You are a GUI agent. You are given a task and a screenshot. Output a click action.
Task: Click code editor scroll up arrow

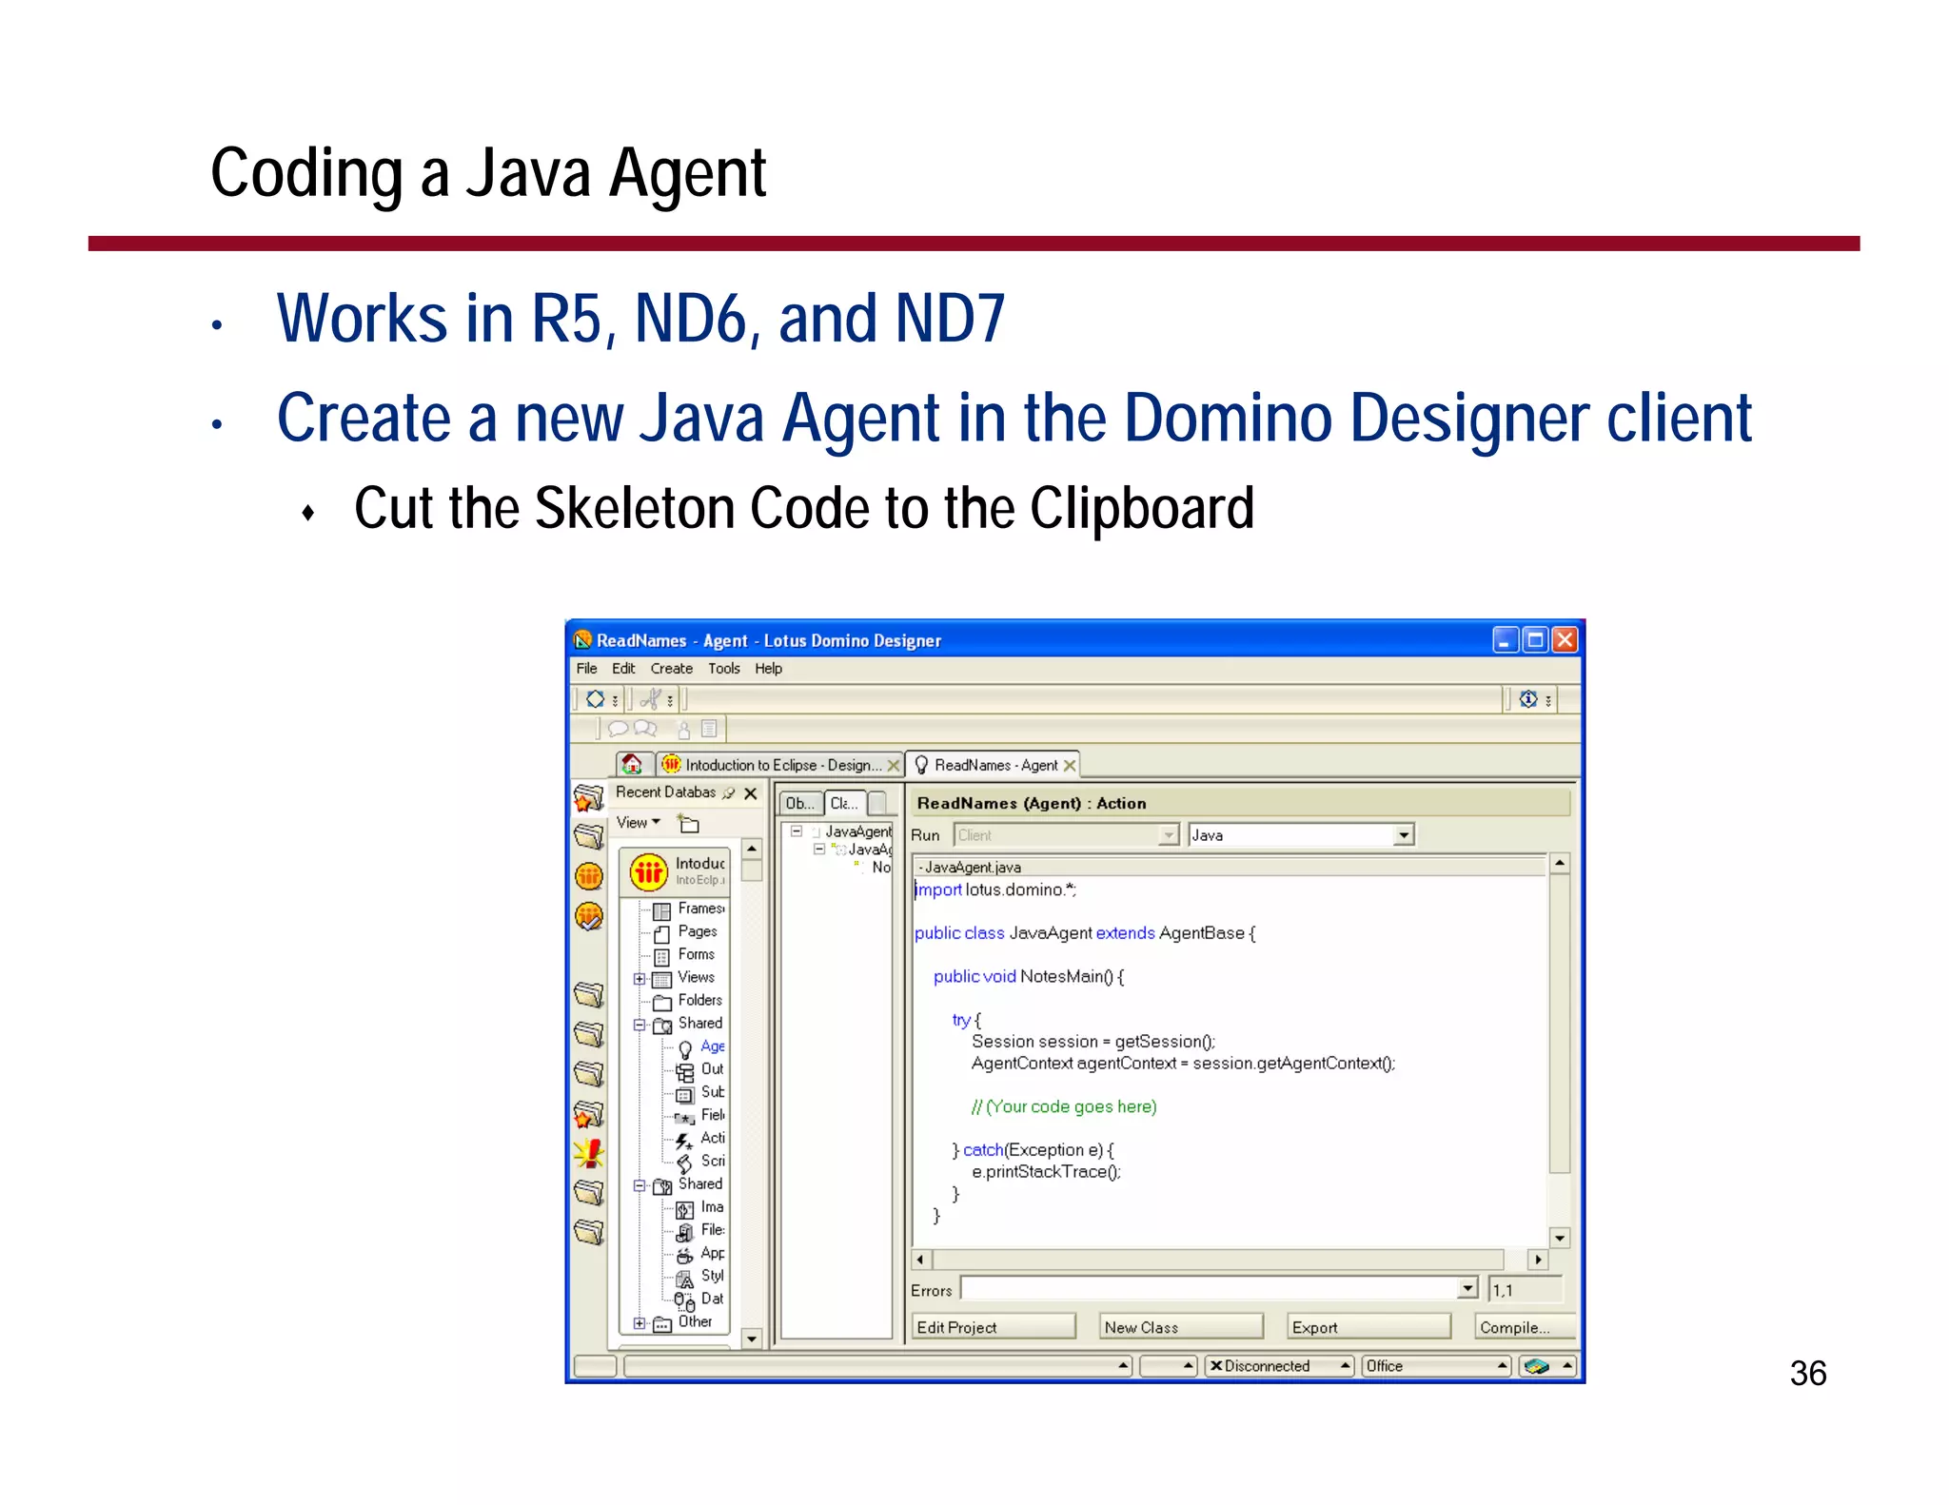pos(1559,864)
